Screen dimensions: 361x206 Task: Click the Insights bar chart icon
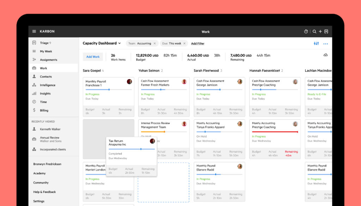click(x=34, y=93)
